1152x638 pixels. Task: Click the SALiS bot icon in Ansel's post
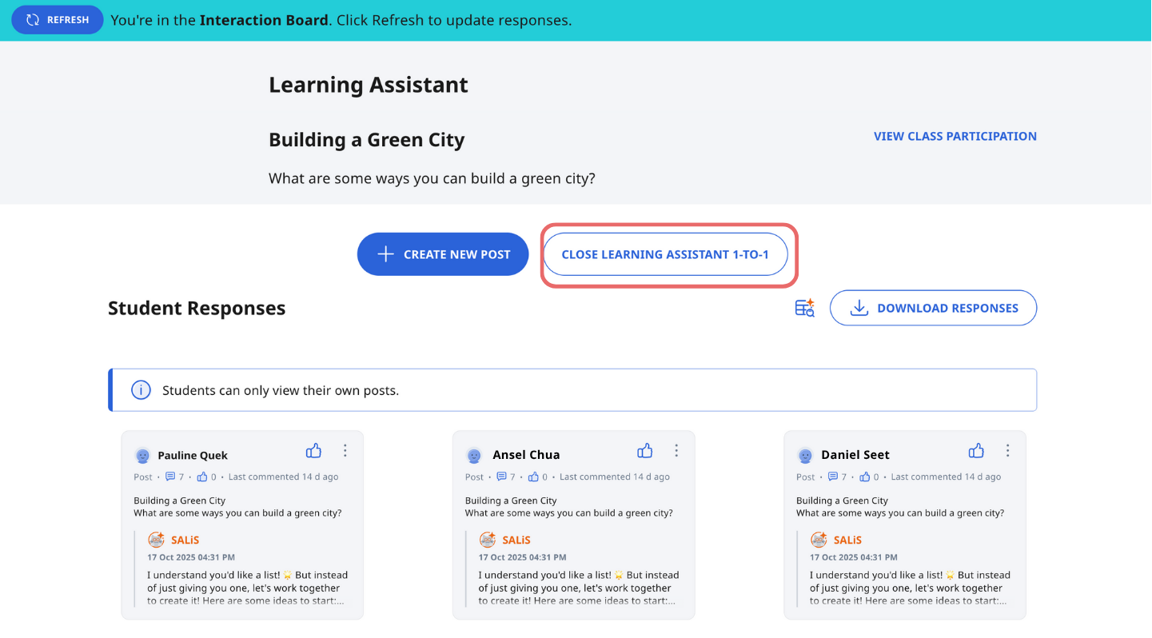488,540
